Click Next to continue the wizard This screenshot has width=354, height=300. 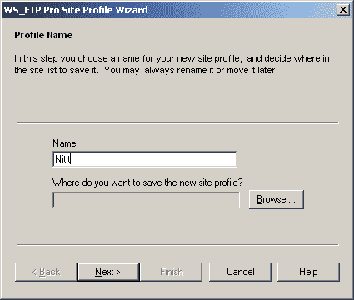click(x=108, y=272)
